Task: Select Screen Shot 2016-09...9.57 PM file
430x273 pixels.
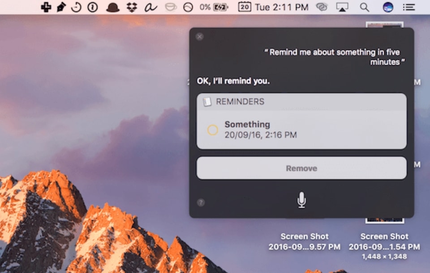Action: coord(305,242)
